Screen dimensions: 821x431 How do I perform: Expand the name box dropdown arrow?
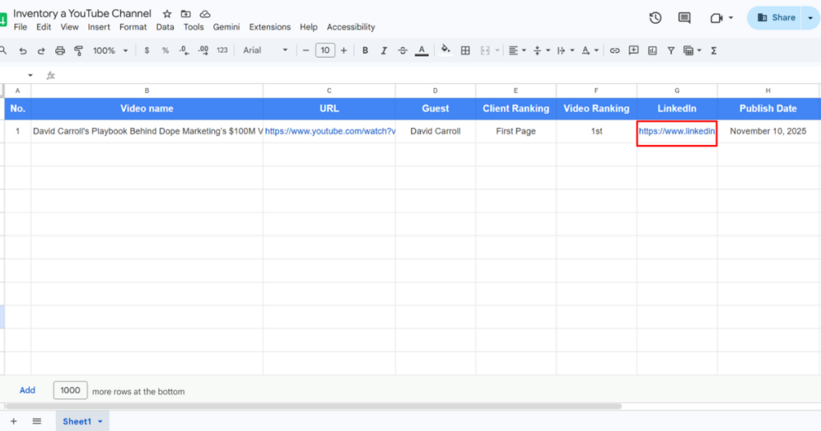tap(30, 76)
